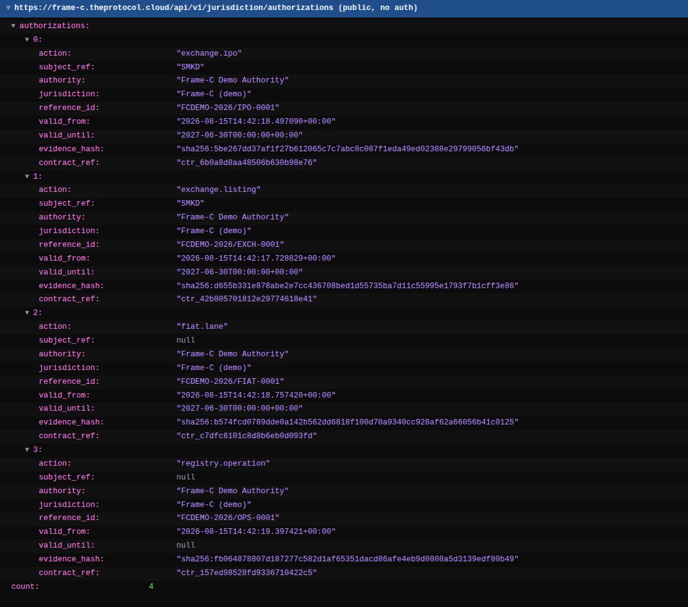Click evidence_hash starting sha256:fb064878

tap(348, 559)
